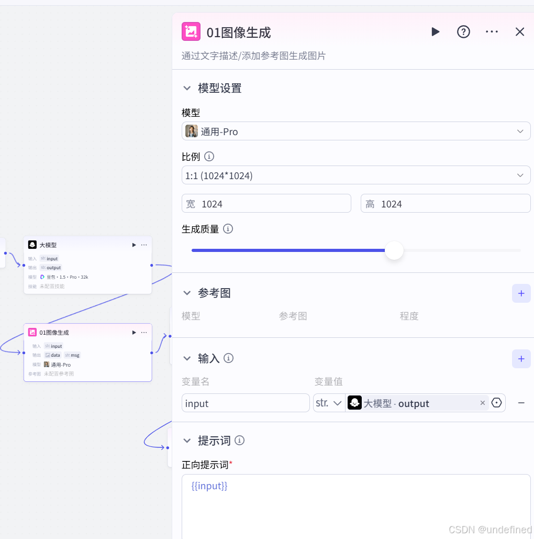Click the variable selector hexagon icon

pyautogui.click(x=496, y=403)
